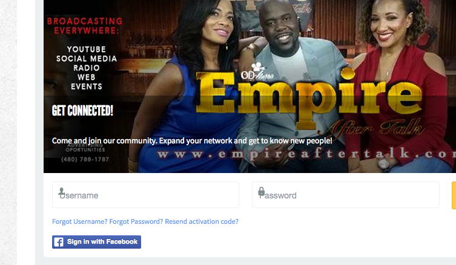Click the user silhouette icon in Username field
Screen dimensions: 456x265
point(61,192)
